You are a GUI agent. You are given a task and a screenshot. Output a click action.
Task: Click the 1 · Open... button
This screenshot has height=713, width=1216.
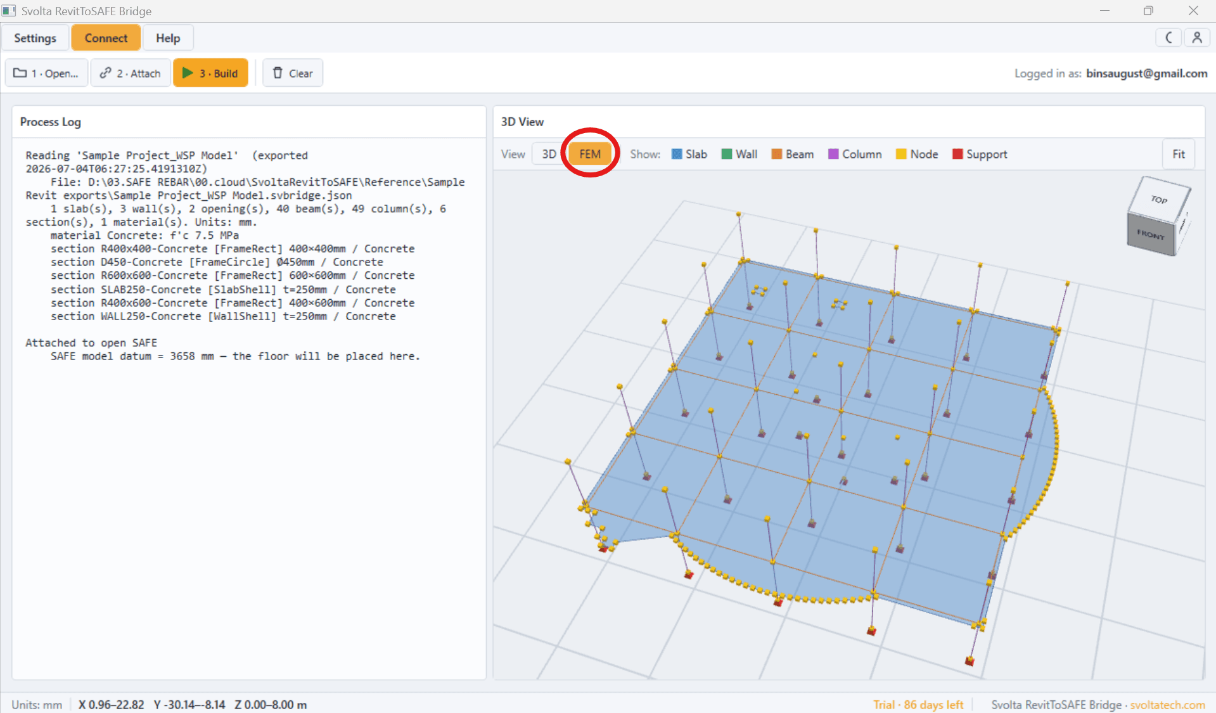[46, 74]
